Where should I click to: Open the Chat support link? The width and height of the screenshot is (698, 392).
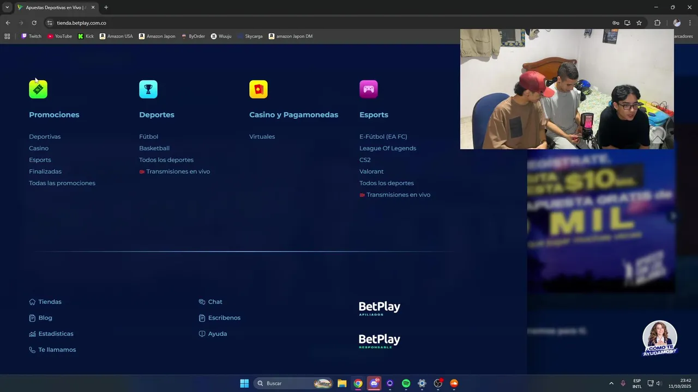pyautogui.click(x=210, y=302)
